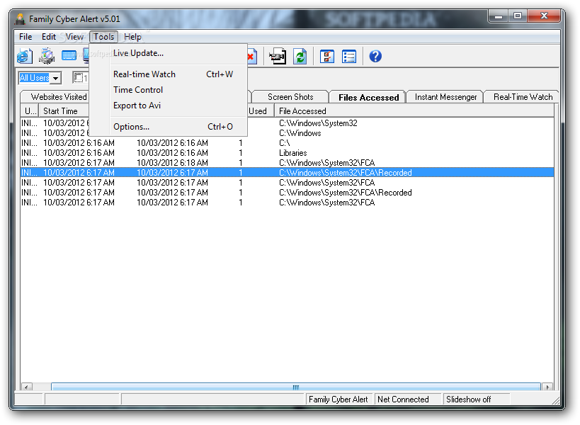This screenshot has height=425, width=580.
Task: Sort by the File Accessed column header
Action: click(414, 111)
